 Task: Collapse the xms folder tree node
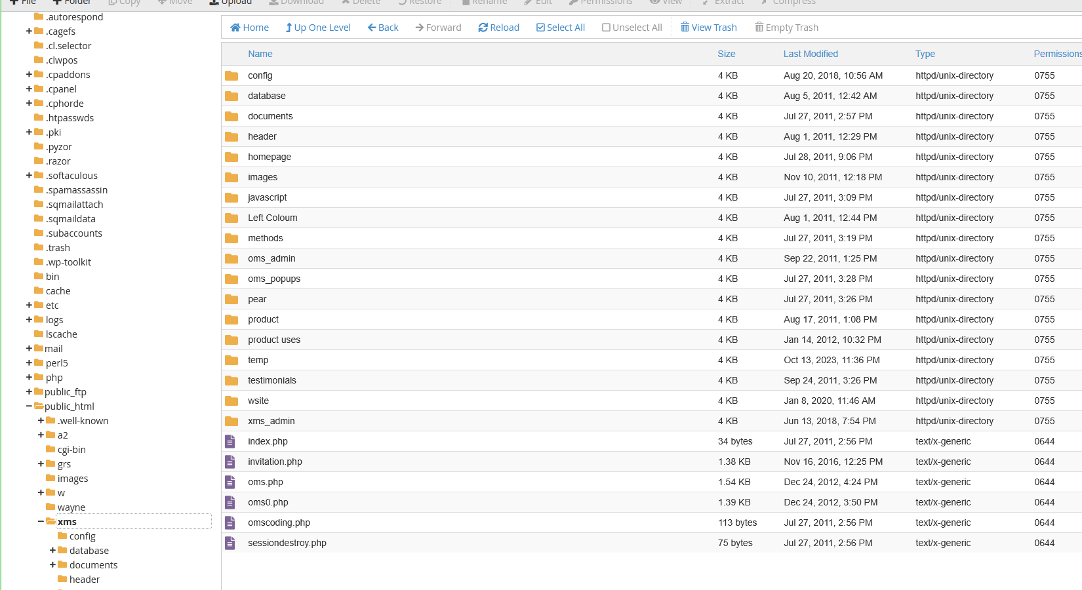coord(41,522)
